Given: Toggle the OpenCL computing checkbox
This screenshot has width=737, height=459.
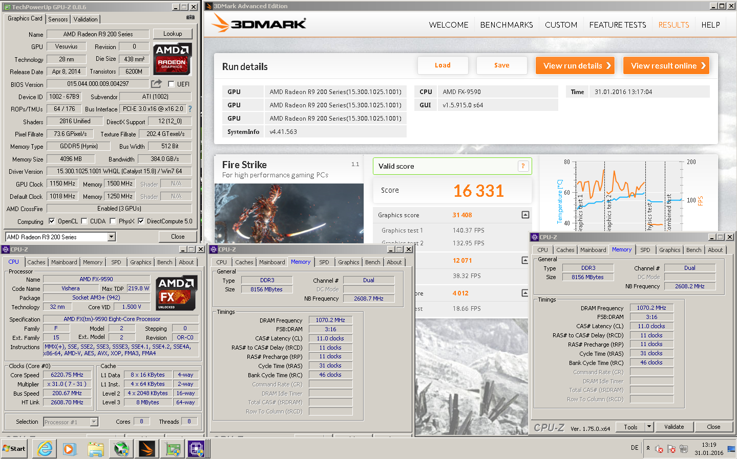Looking at the screenshot, I should 52,221.
